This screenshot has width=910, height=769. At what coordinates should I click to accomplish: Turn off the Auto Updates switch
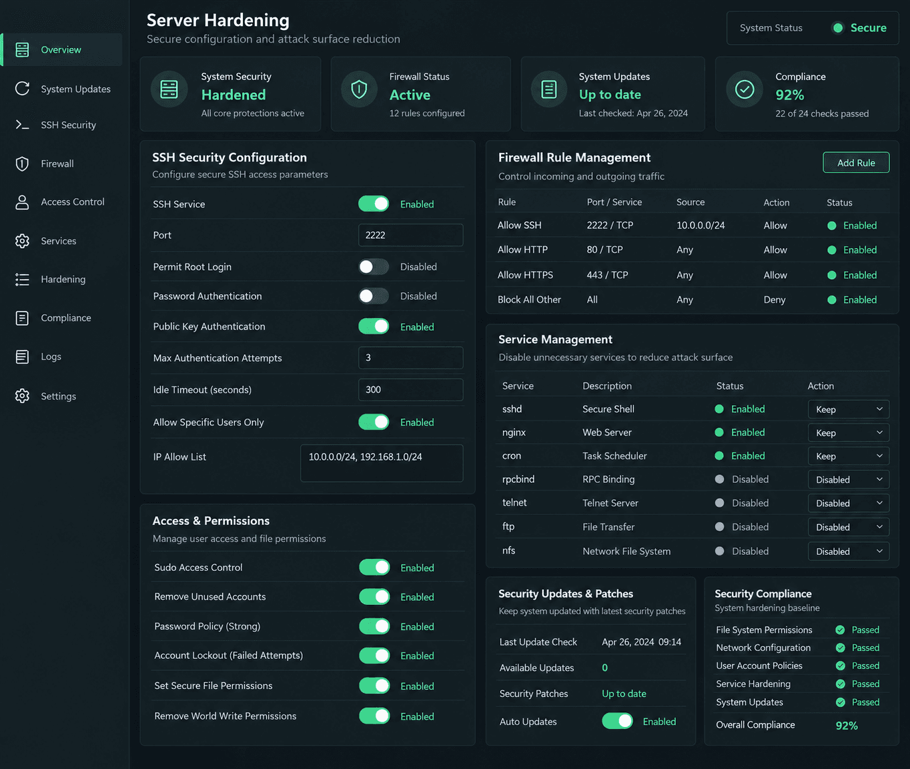coord(618,721)
